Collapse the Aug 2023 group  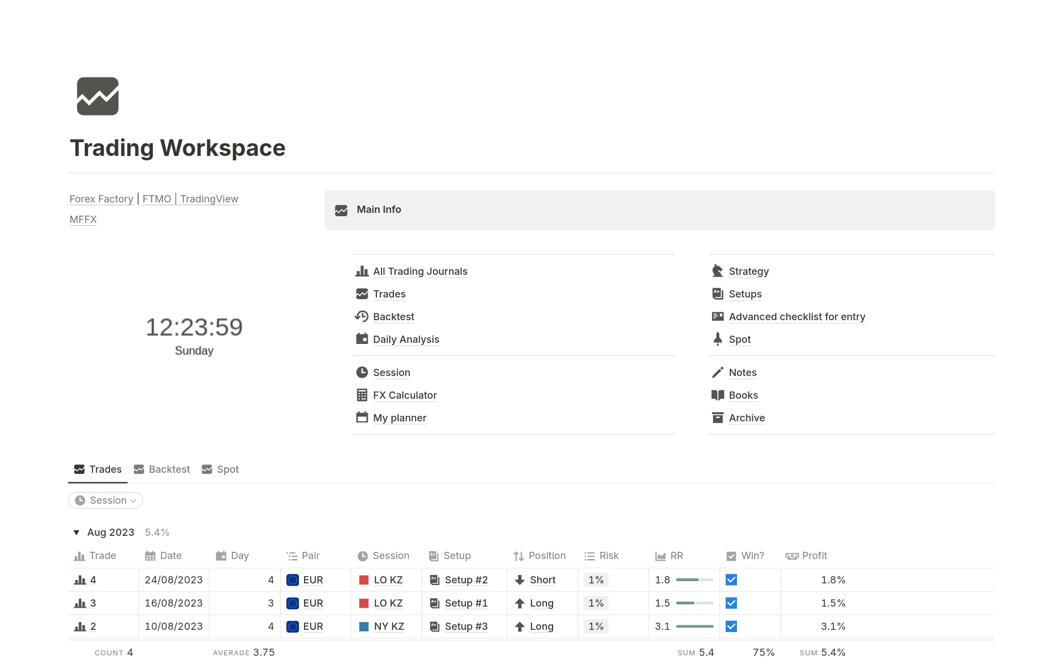click(76, 532)
